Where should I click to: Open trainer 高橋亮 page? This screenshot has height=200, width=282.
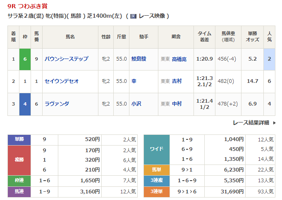[x=179, y=59]
